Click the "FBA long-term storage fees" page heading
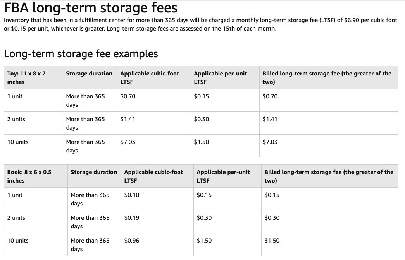The image size is (405, 260). point(90,8)
